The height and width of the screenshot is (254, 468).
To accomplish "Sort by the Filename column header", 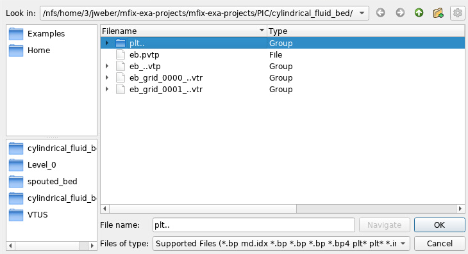I will (183, 31).
